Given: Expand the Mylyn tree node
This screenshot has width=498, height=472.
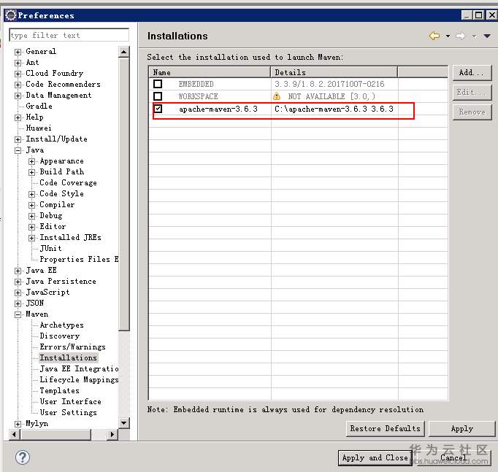Looking at the screenshot, I should 18,424.
